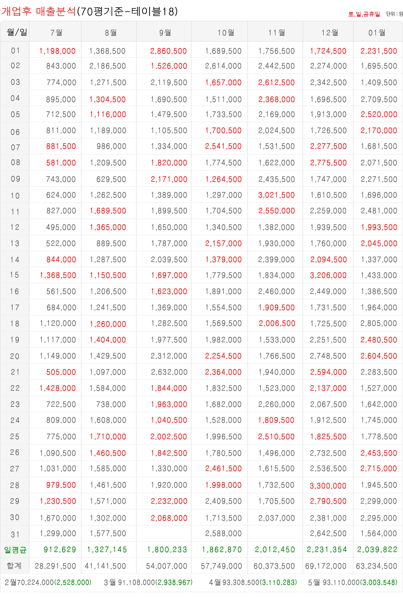
Task: Click the daily average 1,862,870
Action: 222,550
